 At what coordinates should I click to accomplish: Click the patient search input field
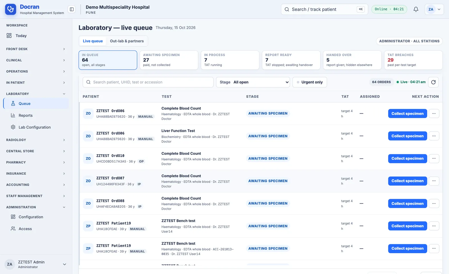(148, 82)
